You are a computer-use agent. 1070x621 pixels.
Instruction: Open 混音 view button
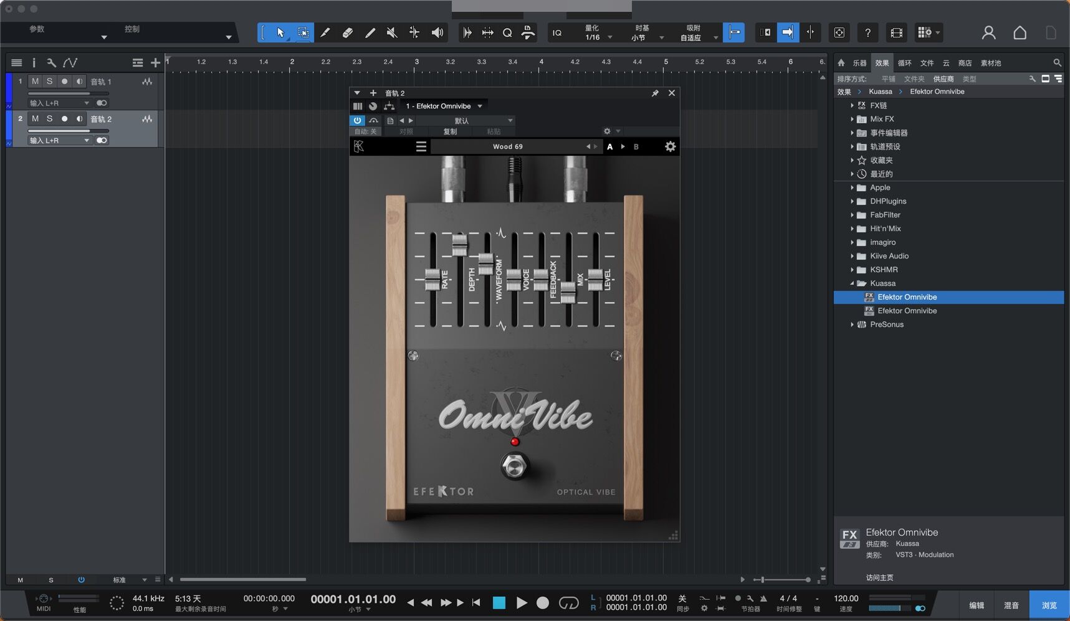(1011, 605)
